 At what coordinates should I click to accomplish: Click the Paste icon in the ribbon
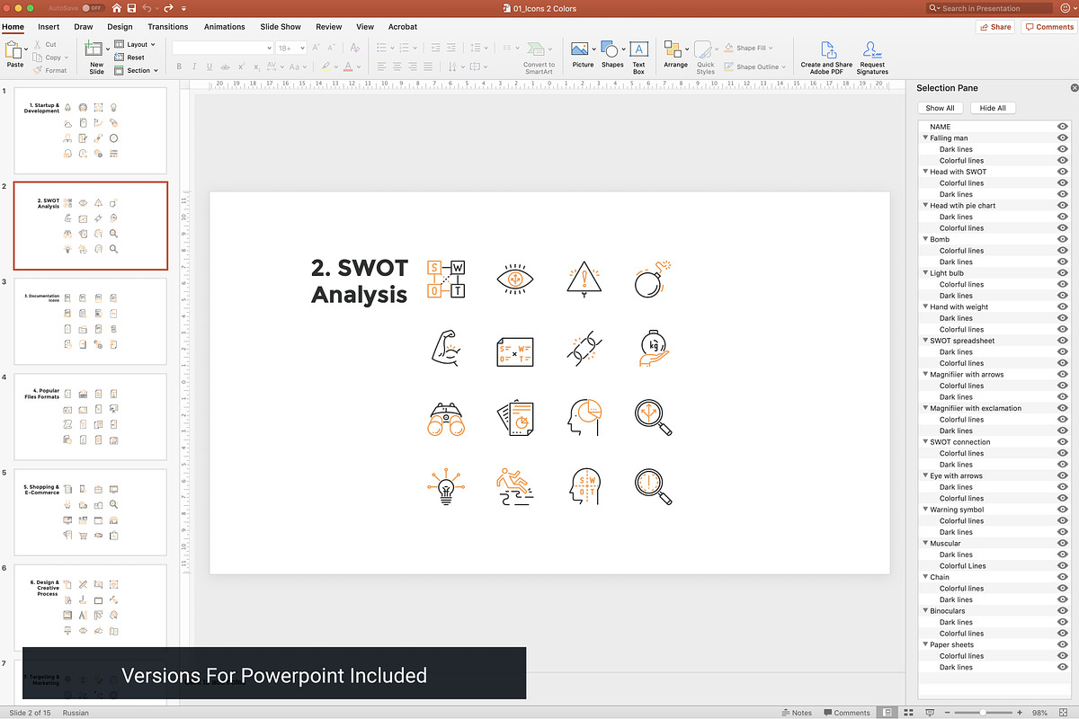[15, 50]
